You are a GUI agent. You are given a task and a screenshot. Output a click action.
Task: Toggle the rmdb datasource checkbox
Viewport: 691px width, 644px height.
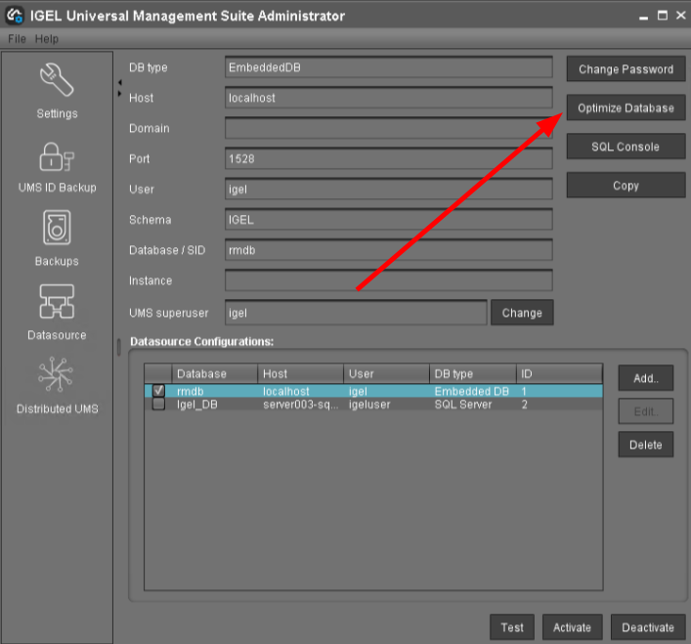click(x=158, y=391)
